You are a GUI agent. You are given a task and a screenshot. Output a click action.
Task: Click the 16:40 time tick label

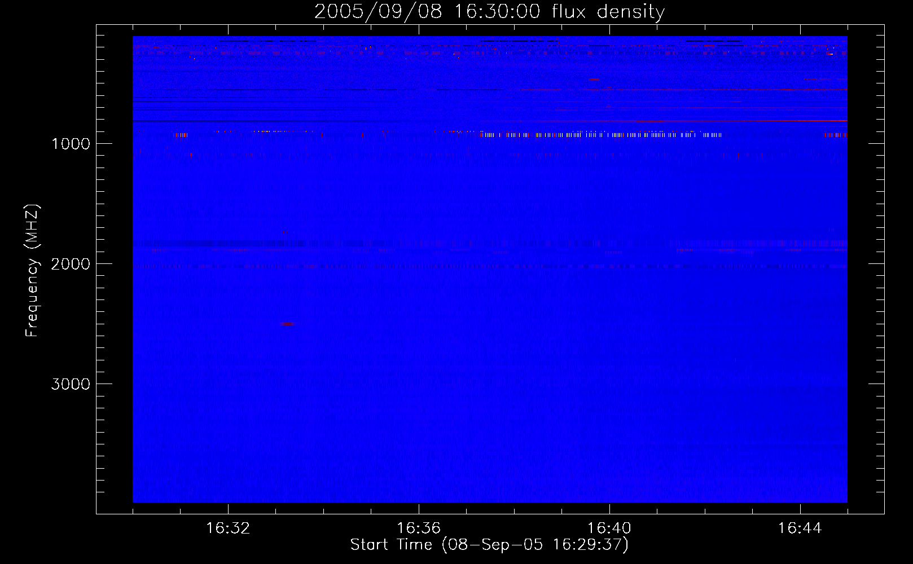pos(609,528)
